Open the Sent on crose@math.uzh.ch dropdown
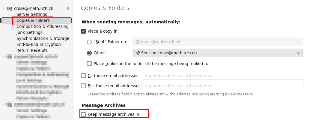 218,53
